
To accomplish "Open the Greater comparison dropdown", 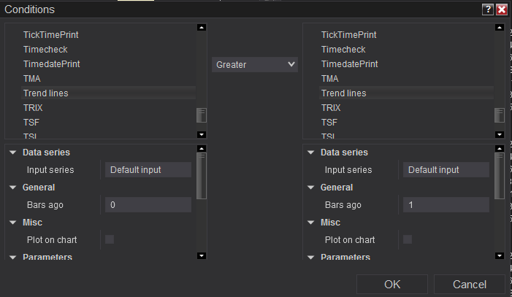I will point(255,64).
